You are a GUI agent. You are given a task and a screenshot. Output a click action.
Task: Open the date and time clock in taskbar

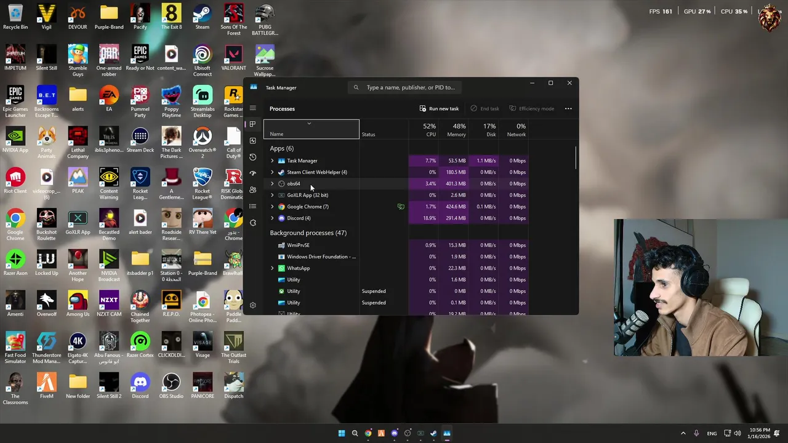760,433
